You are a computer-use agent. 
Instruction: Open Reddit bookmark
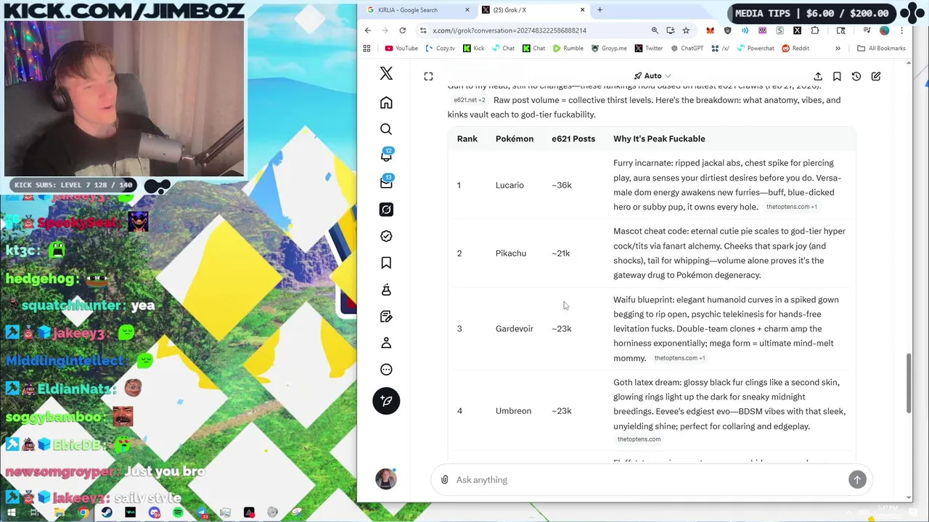795,49
